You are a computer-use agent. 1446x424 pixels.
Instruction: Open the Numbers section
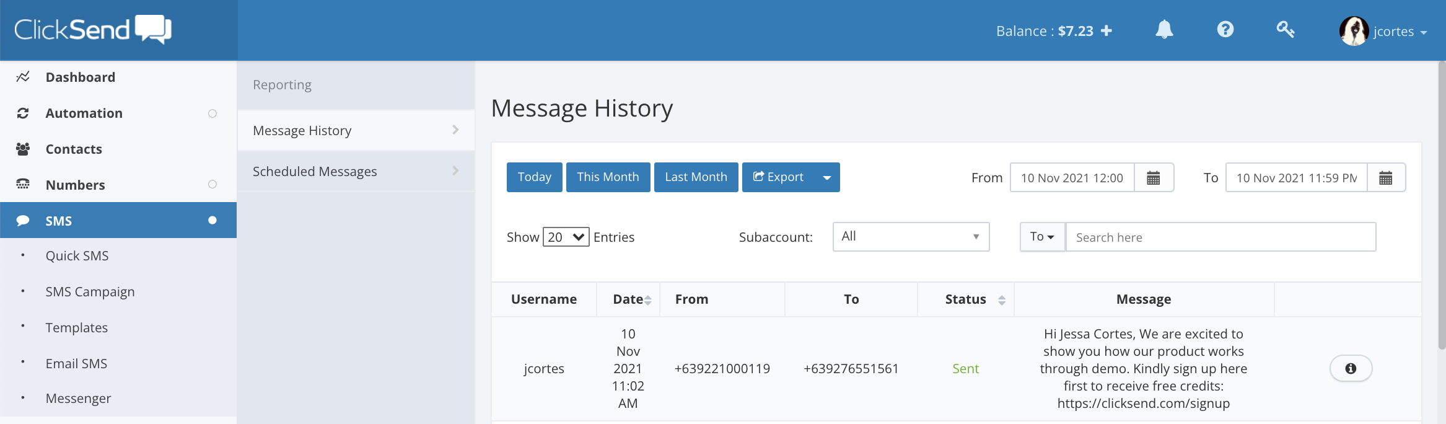[76, 185]
